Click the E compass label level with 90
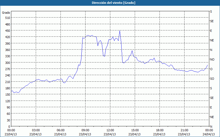The height and width of the screenshot is (137, 220). click(211, 107)
